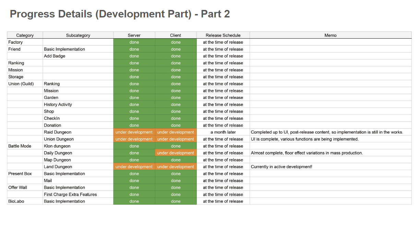This screenshot has width=418, height=234.
Task: Select the 'Add Badge' subcategory cell
Action: click(x=55, y=56)
